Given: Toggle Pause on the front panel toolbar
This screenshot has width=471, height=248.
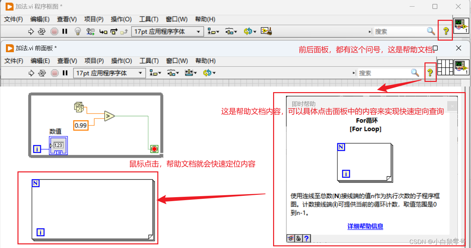Looking at the screenshot, I should [x=65, y=73].
